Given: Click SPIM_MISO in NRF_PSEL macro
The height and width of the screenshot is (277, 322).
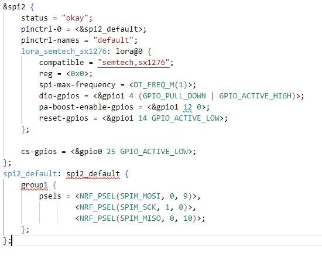Looking at the screenshot, I should click(x=141, y=218).
